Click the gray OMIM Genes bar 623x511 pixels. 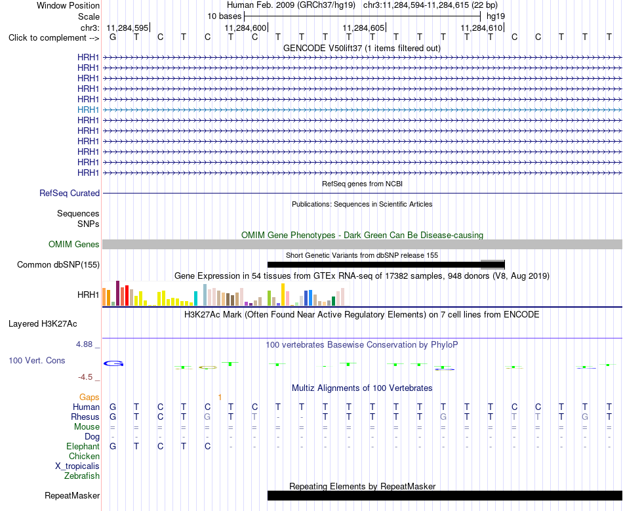(363, 245)
